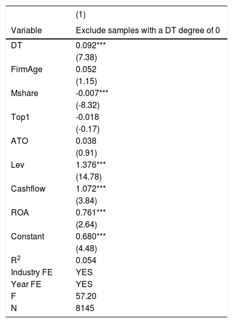This screenshot has width=233, height=323.
Task: Click the ATO value 0.038
Action: pos(86,141)
